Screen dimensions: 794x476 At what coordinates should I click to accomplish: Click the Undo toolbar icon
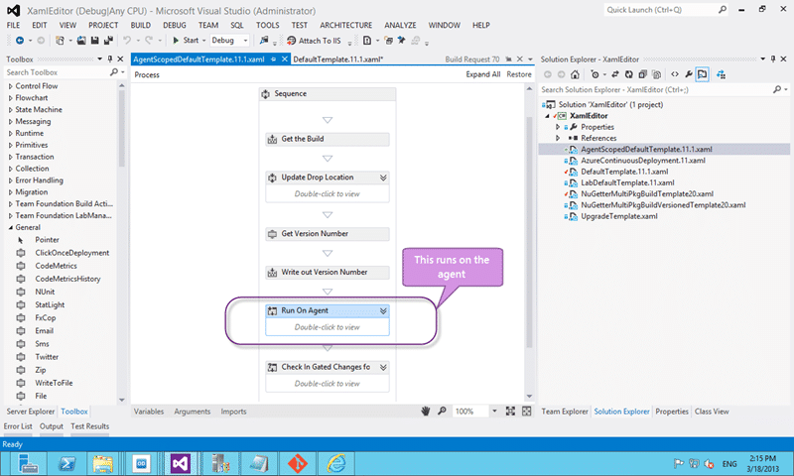tap(127, 41)
